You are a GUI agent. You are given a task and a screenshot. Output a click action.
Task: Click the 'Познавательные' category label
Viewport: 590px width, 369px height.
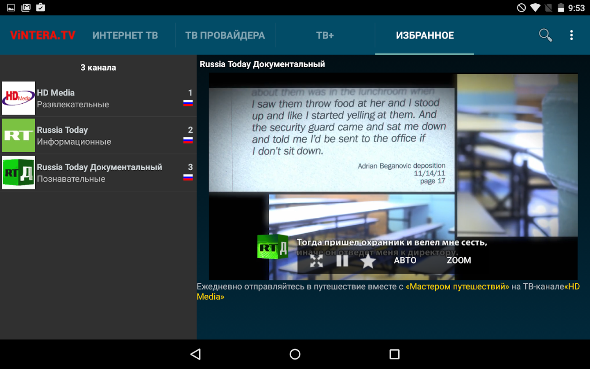pyautogui.click(x=71, y=179)
